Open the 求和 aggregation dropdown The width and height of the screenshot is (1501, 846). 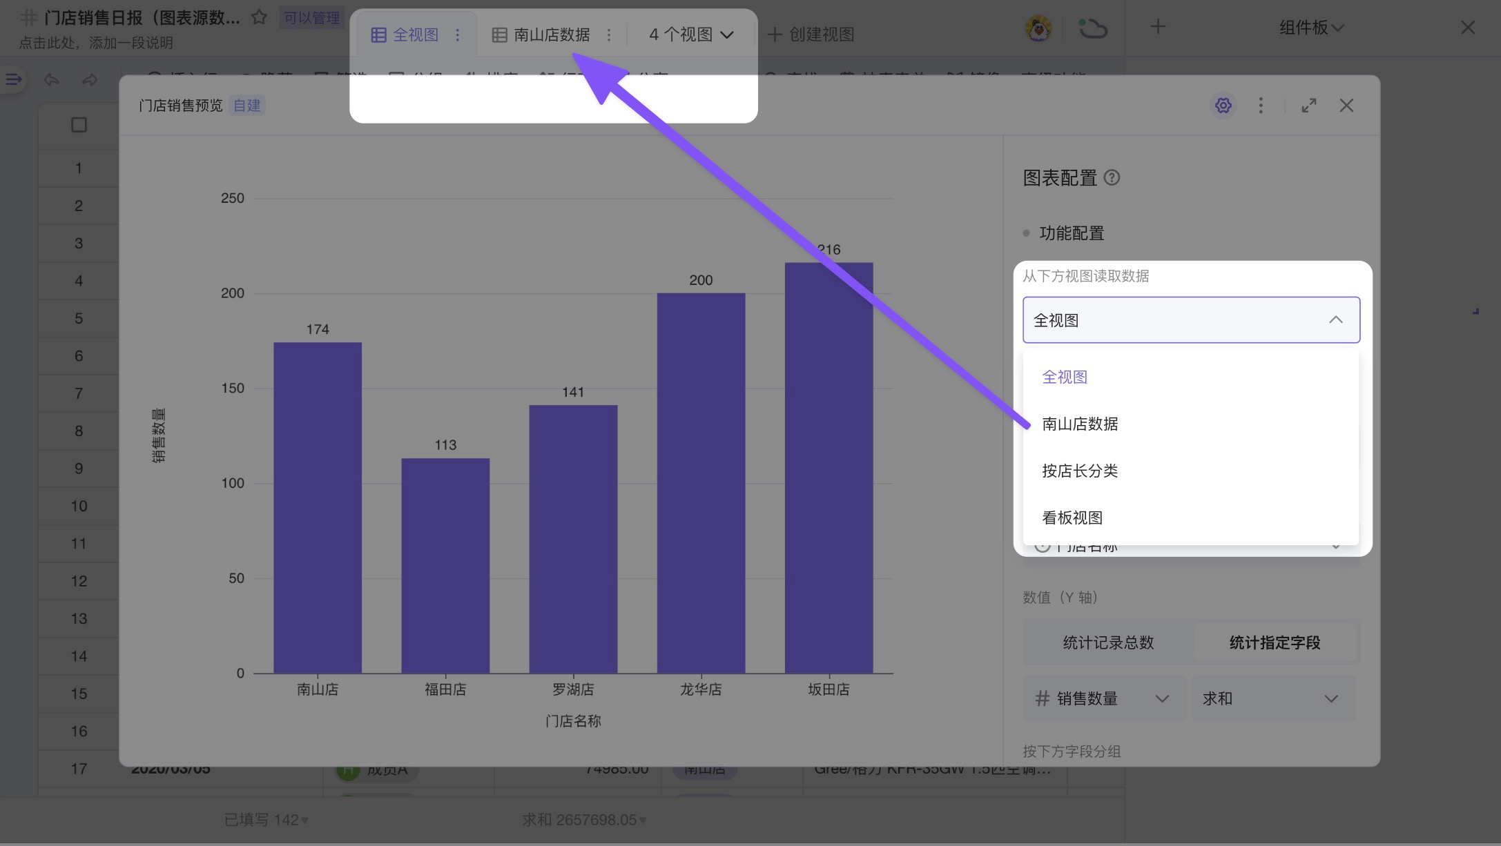point(1272,698)
